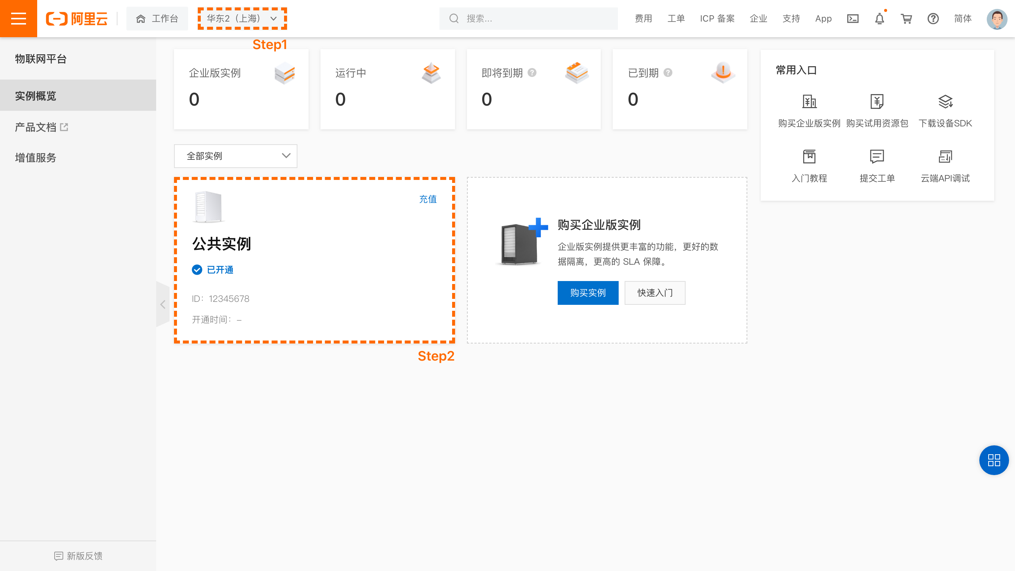Open the blue floating grid button
This screenshot has height=571, width=1015.
(994, 460)
